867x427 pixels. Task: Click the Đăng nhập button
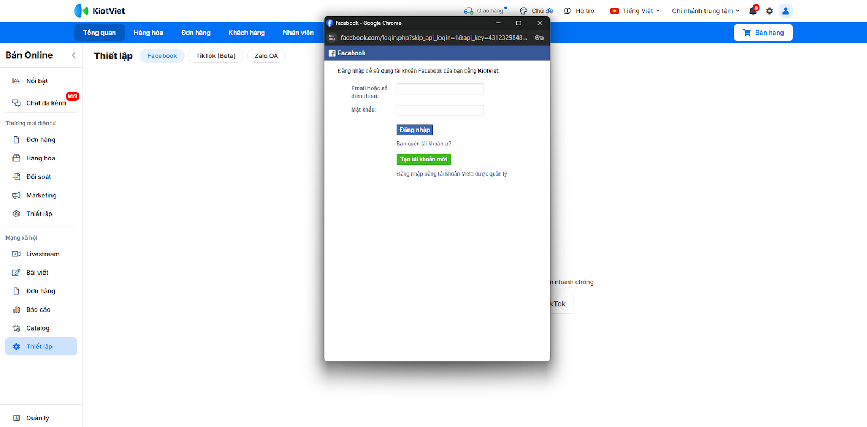click(x=415, y=130)
